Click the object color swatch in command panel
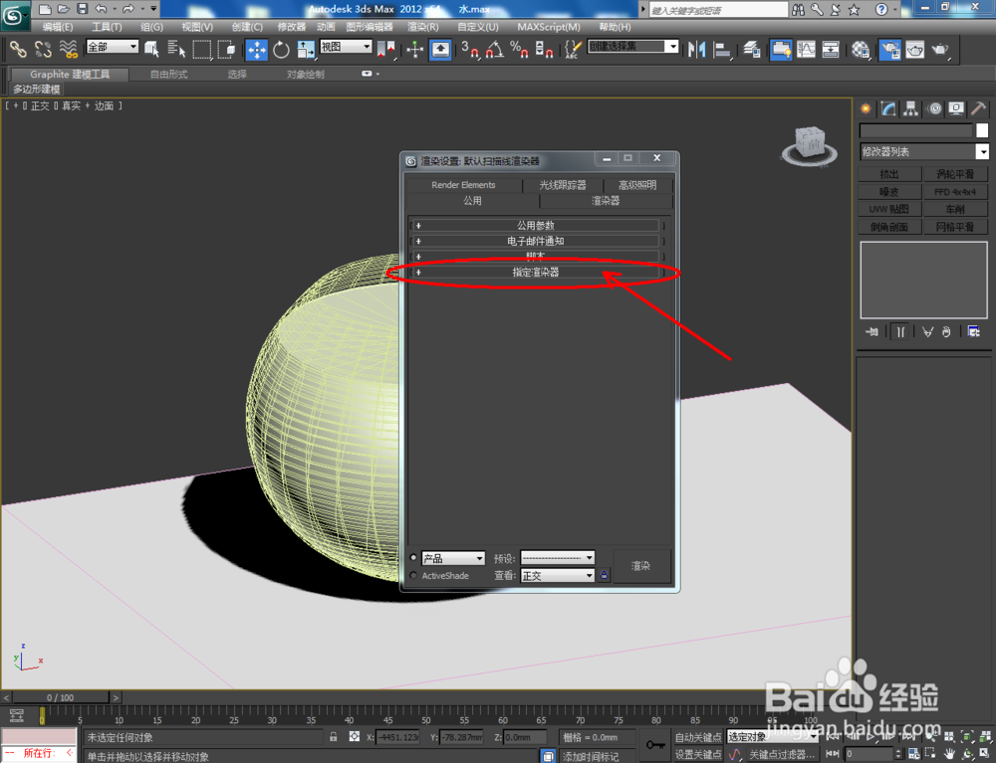The height and width of the screenshot is (763, 996). pyautogui.click(x=982, y=130)
